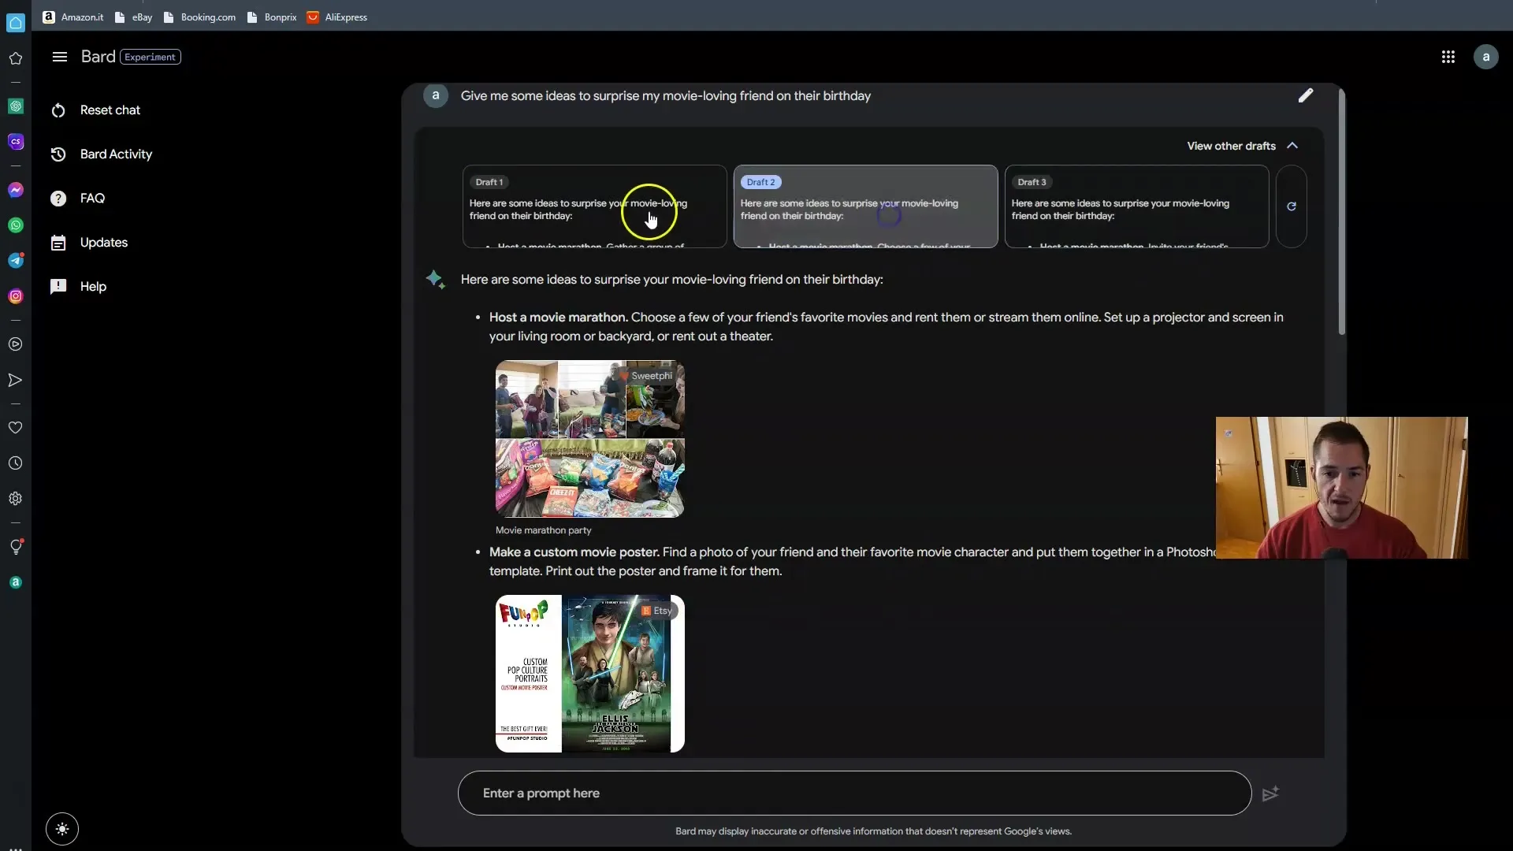The width and height of the screenshot is (1513, 851).
Task: Open Updates section in sidebar
Action: coord(104,242)
